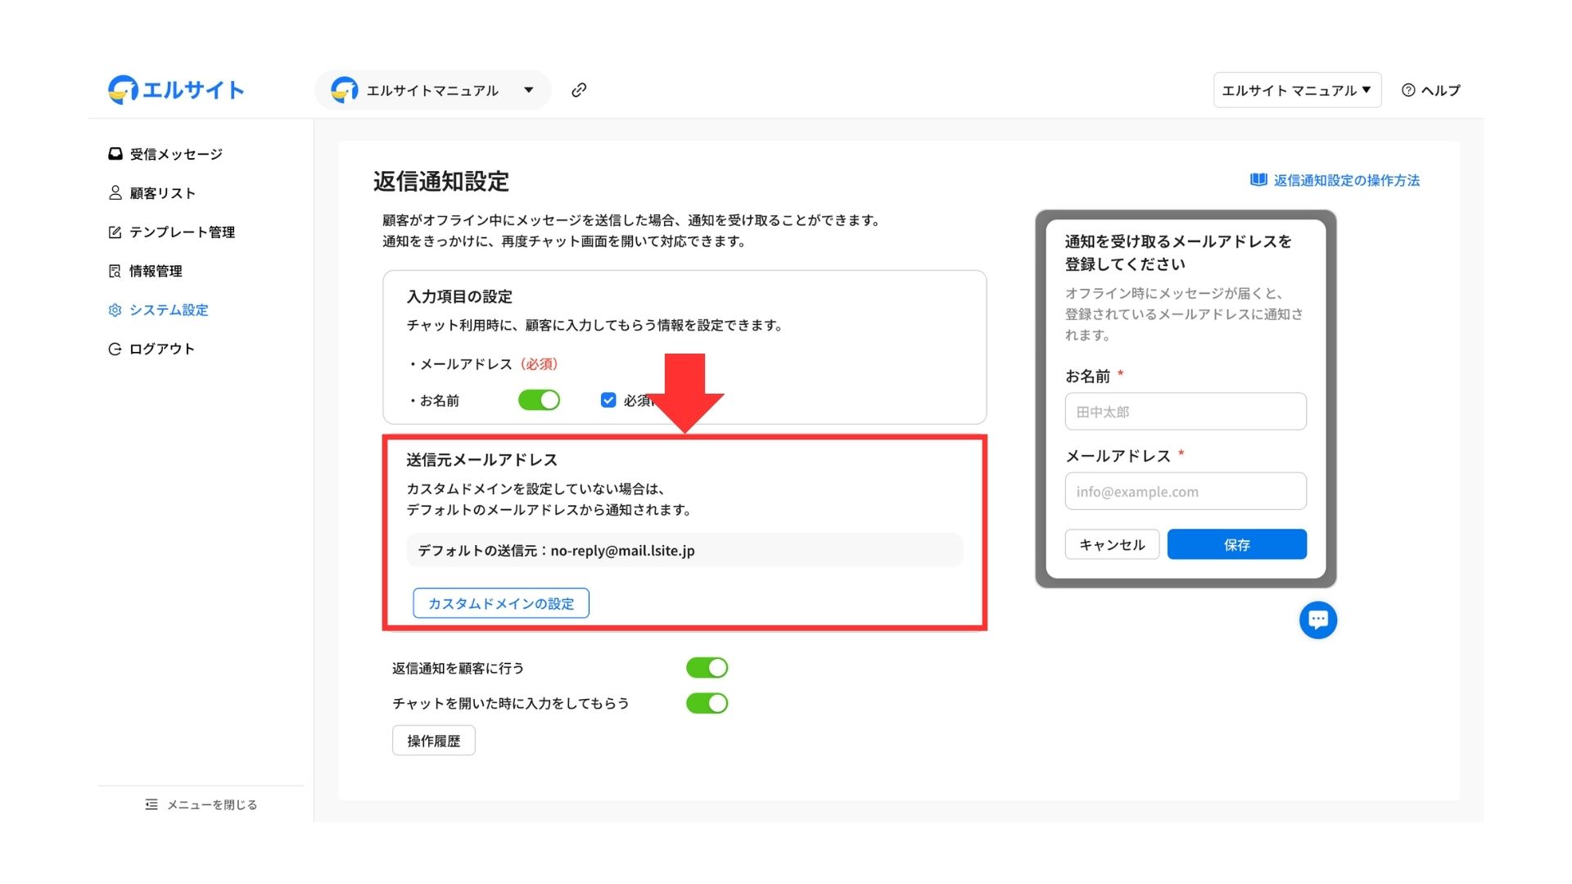Open テンプレート管理 in the sidebar

[x=182, y=232]
